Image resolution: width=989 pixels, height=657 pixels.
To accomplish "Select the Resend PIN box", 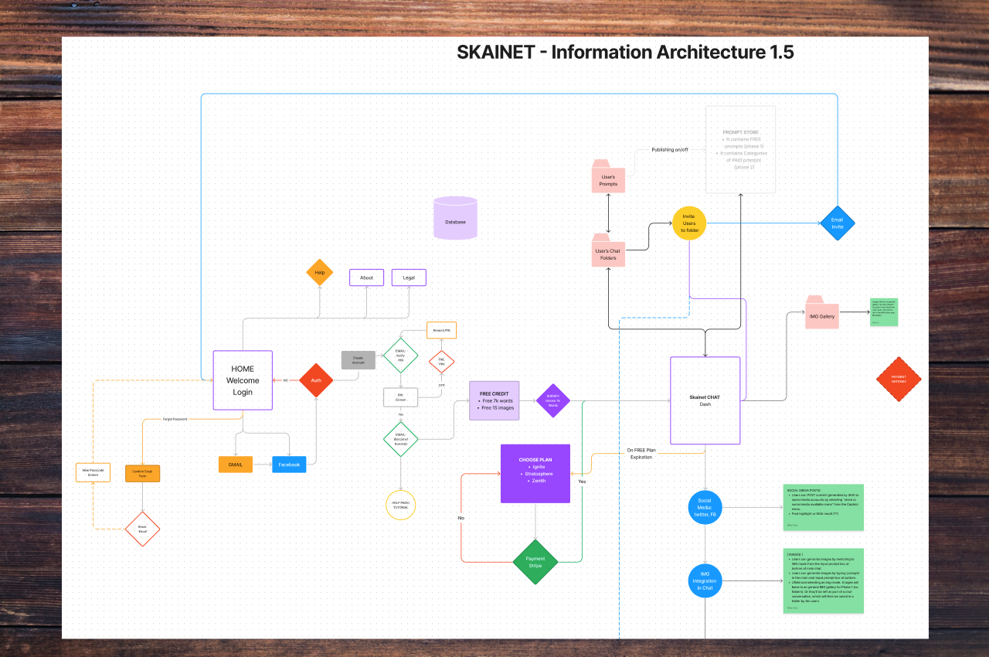I will point(441,330).
